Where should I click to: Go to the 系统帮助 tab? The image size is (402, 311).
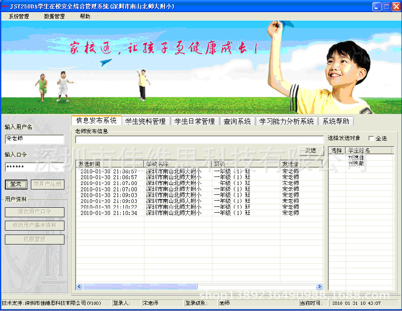tap(336, 121)
